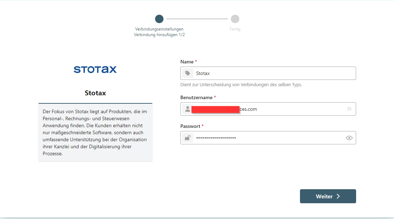Click the 'Stotax' heading below the logo
The image size is (394, 219).
95,93
